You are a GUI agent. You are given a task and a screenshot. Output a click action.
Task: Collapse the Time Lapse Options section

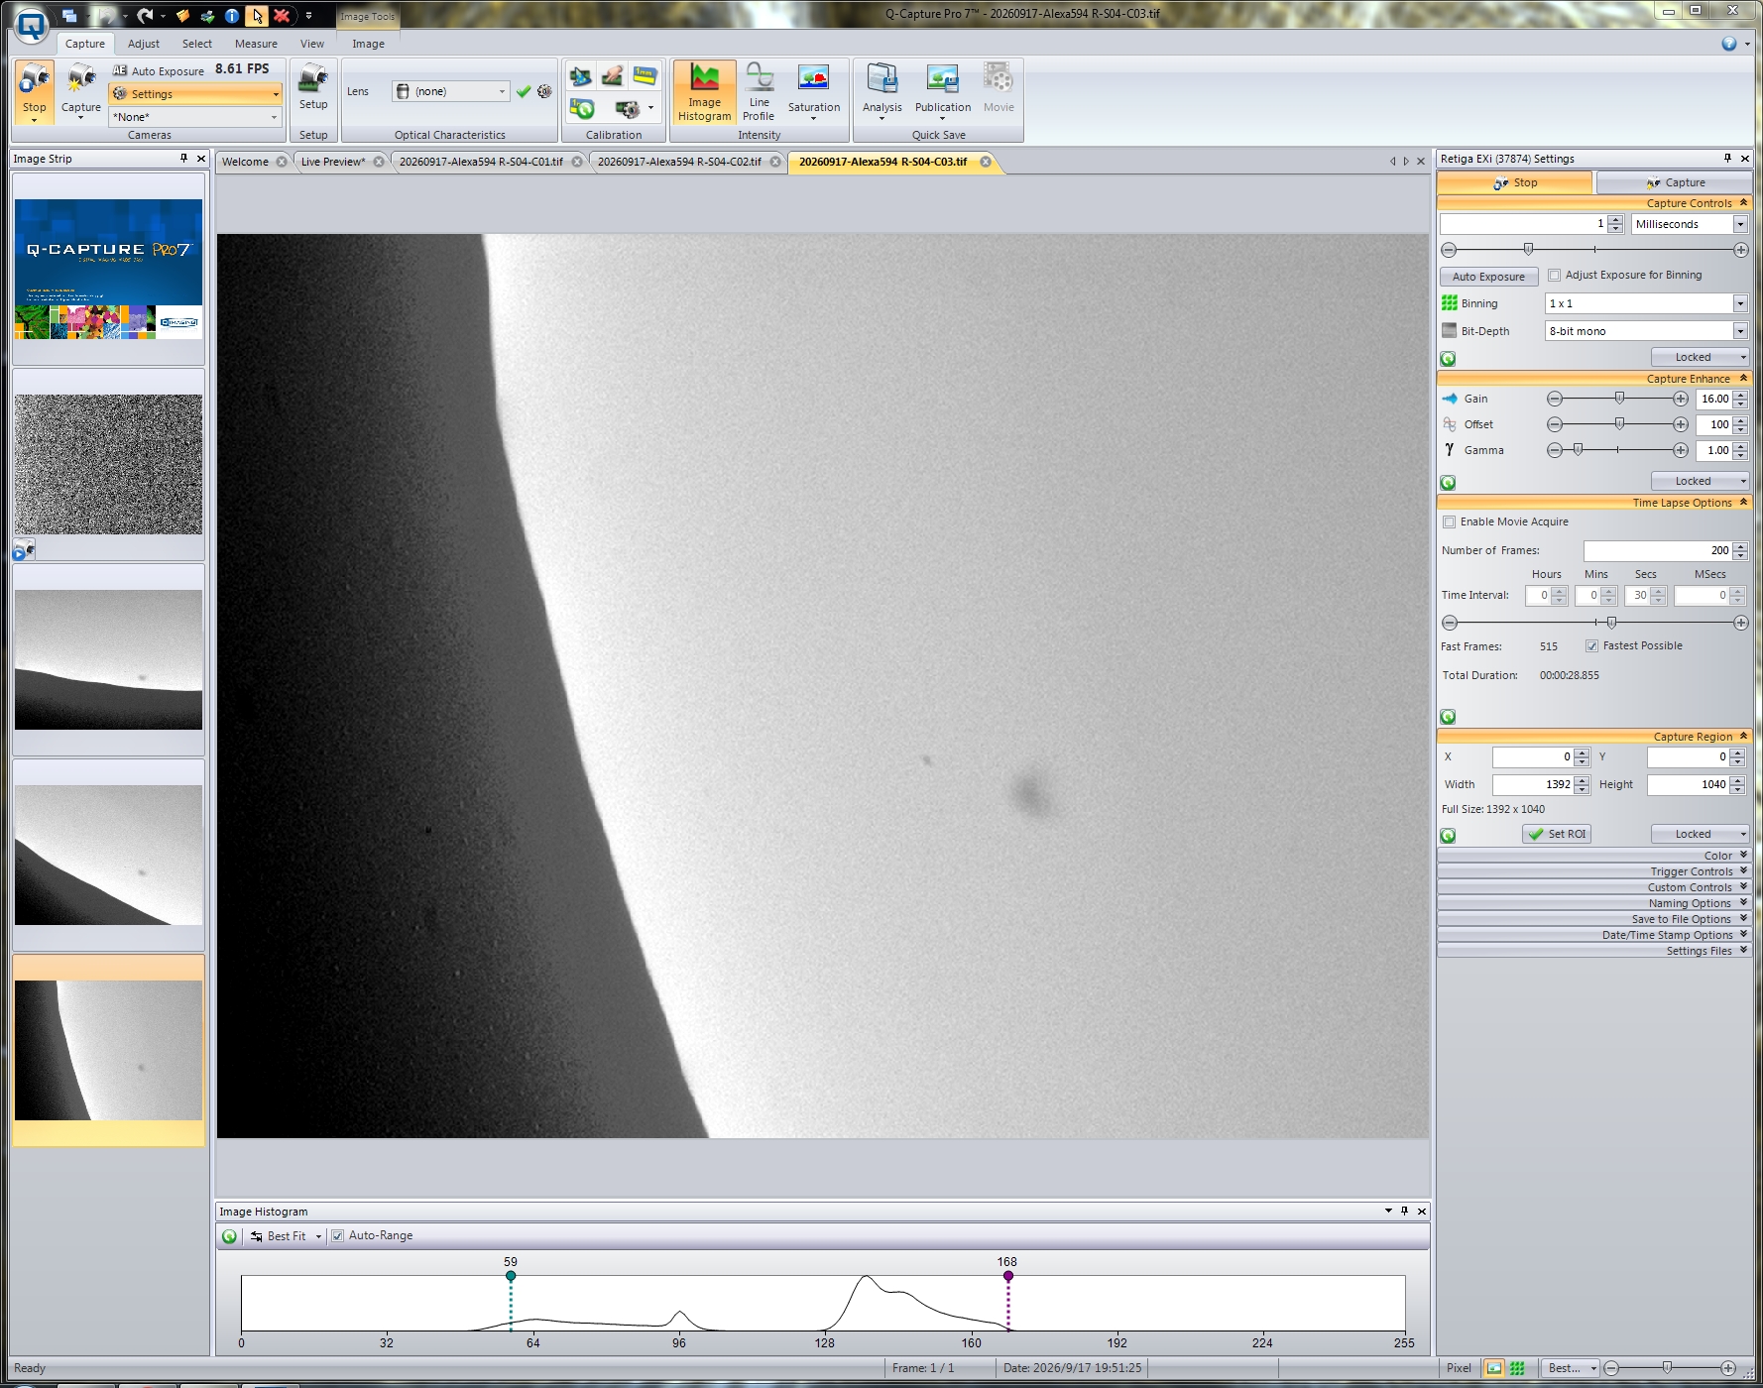1593,503
